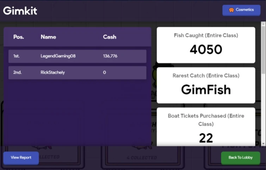This screenshot has height=170, width=266.
Task: Click the Fish Caught (Entire Class) title
Action: pyautogui.click(x=206, y=36)
